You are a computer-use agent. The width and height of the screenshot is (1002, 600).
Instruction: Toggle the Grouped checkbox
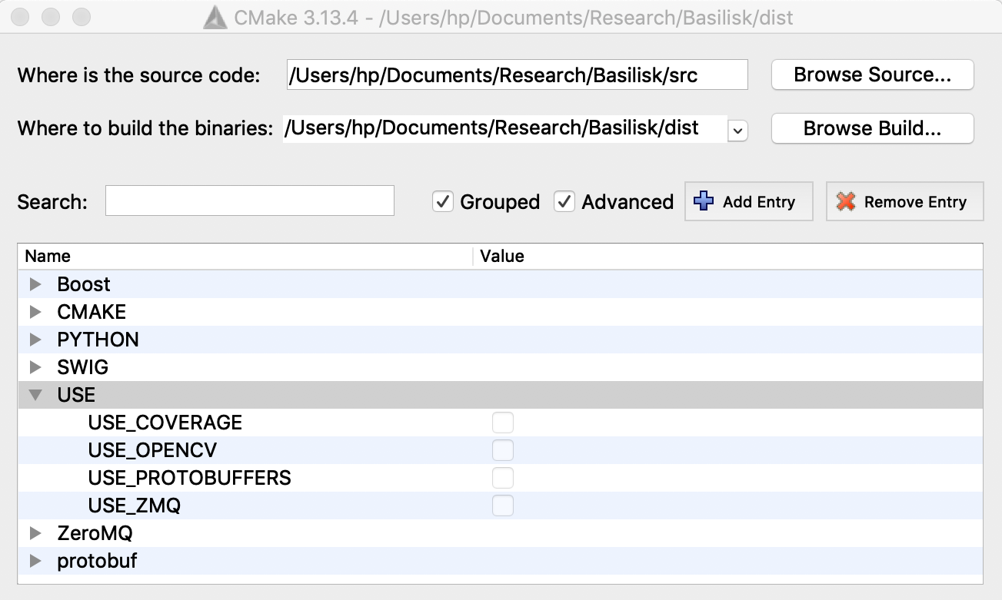pyautogui.click(x=443, y=201)
